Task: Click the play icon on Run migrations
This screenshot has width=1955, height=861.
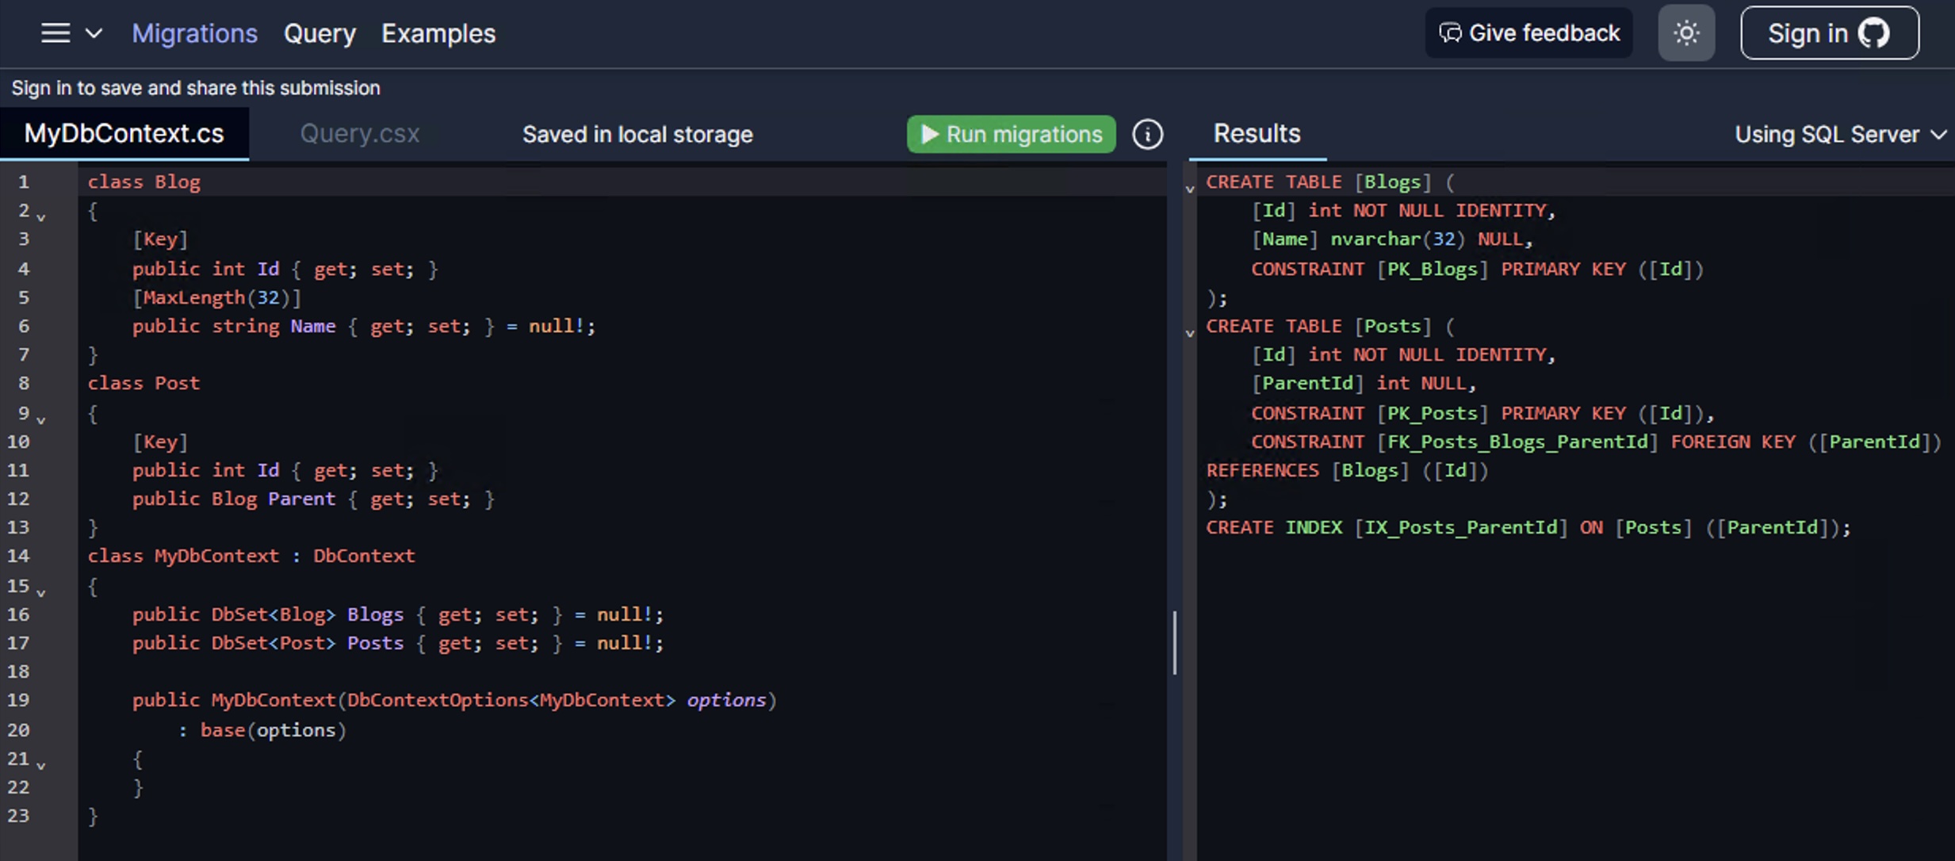Action: tap(929, 134)
